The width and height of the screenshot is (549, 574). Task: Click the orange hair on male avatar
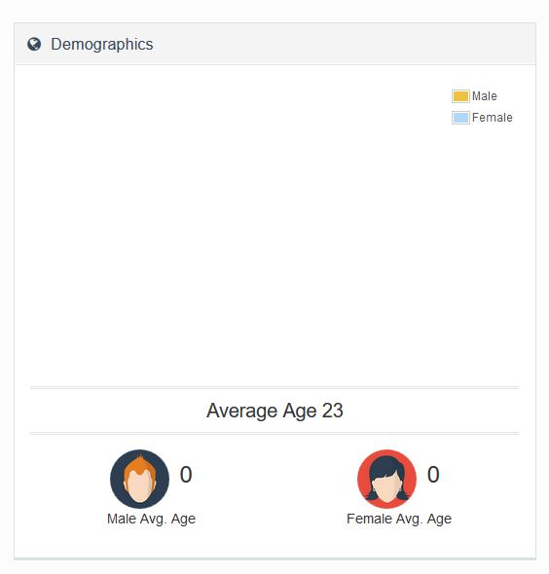click(139, 467)
